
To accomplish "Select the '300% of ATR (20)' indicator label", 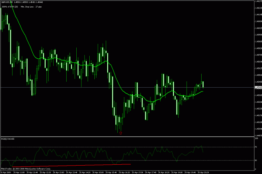I will click(10, 7).
